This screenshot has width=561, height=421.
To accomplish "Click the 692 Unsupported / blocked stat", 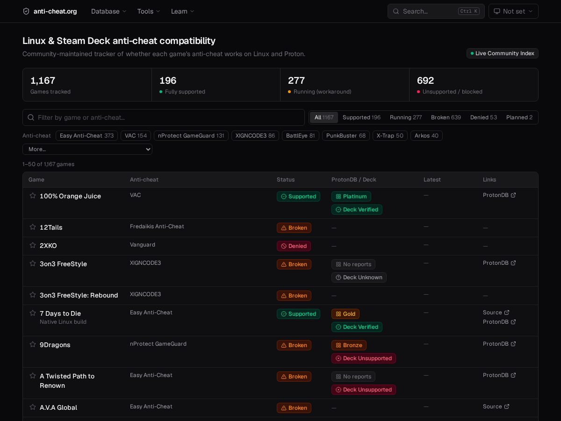I will pos(474,85).
